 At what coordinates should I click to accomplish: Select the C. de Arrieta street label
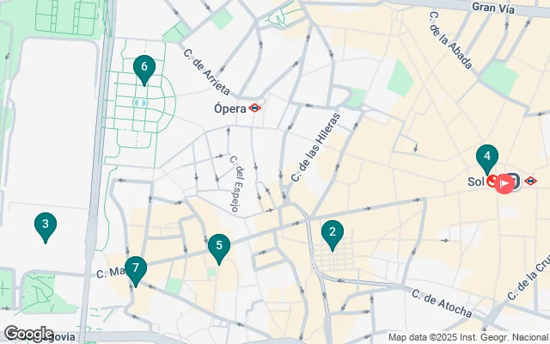pyautogui.click(x=206, y=72)
